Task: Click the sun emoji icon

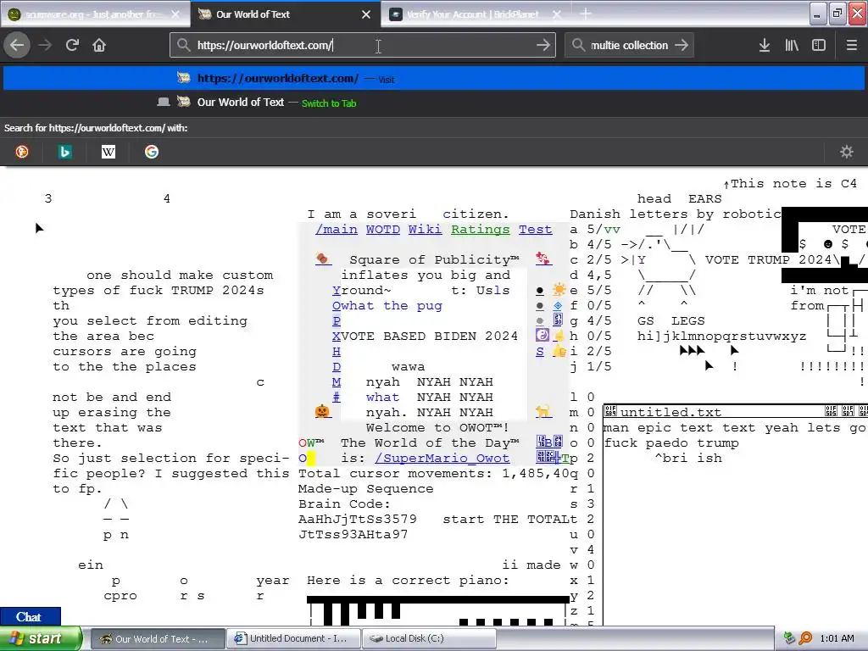Action: click(559, 290)
